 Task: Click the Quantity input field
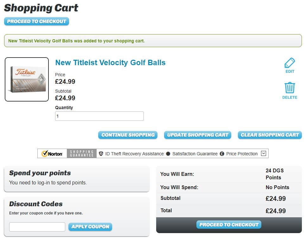99,116
